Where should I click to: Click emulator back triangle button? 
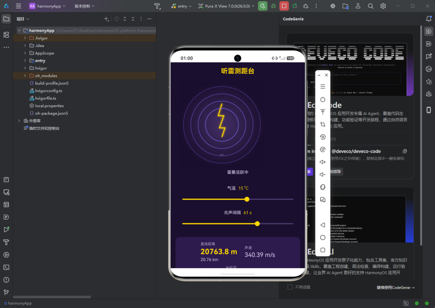click(x=323, y=225)
